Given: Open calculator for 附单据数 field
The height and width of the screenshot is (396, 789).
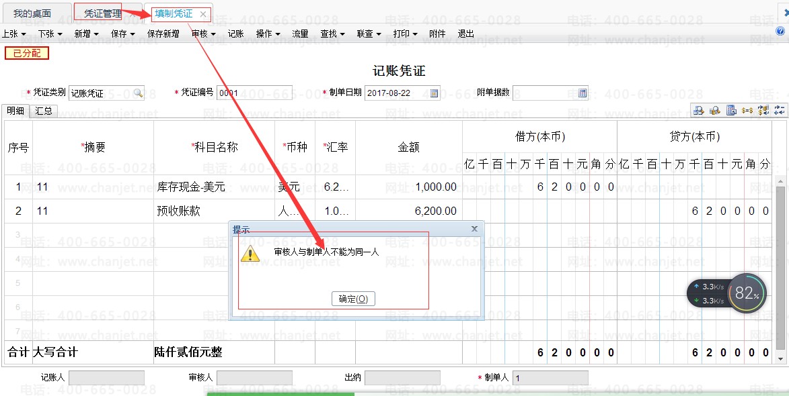Looking at the screenshot, I should click(x=583, y=93).
